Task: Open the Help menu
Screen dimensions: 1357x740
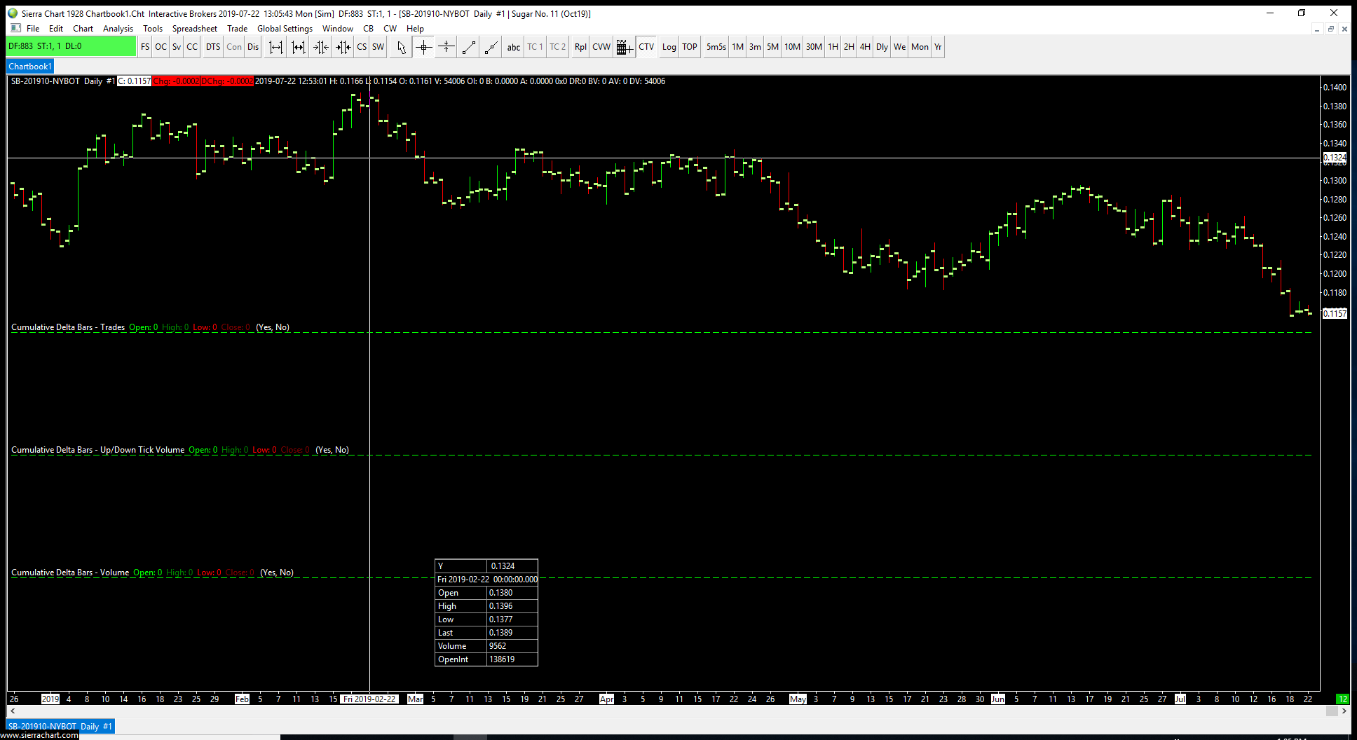Action: (x=415, y=29)
